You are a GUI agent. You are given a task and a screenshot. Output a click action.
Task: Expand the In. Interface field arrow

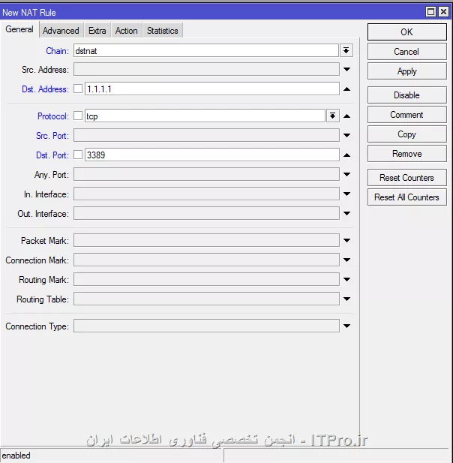tap(346, 194)
